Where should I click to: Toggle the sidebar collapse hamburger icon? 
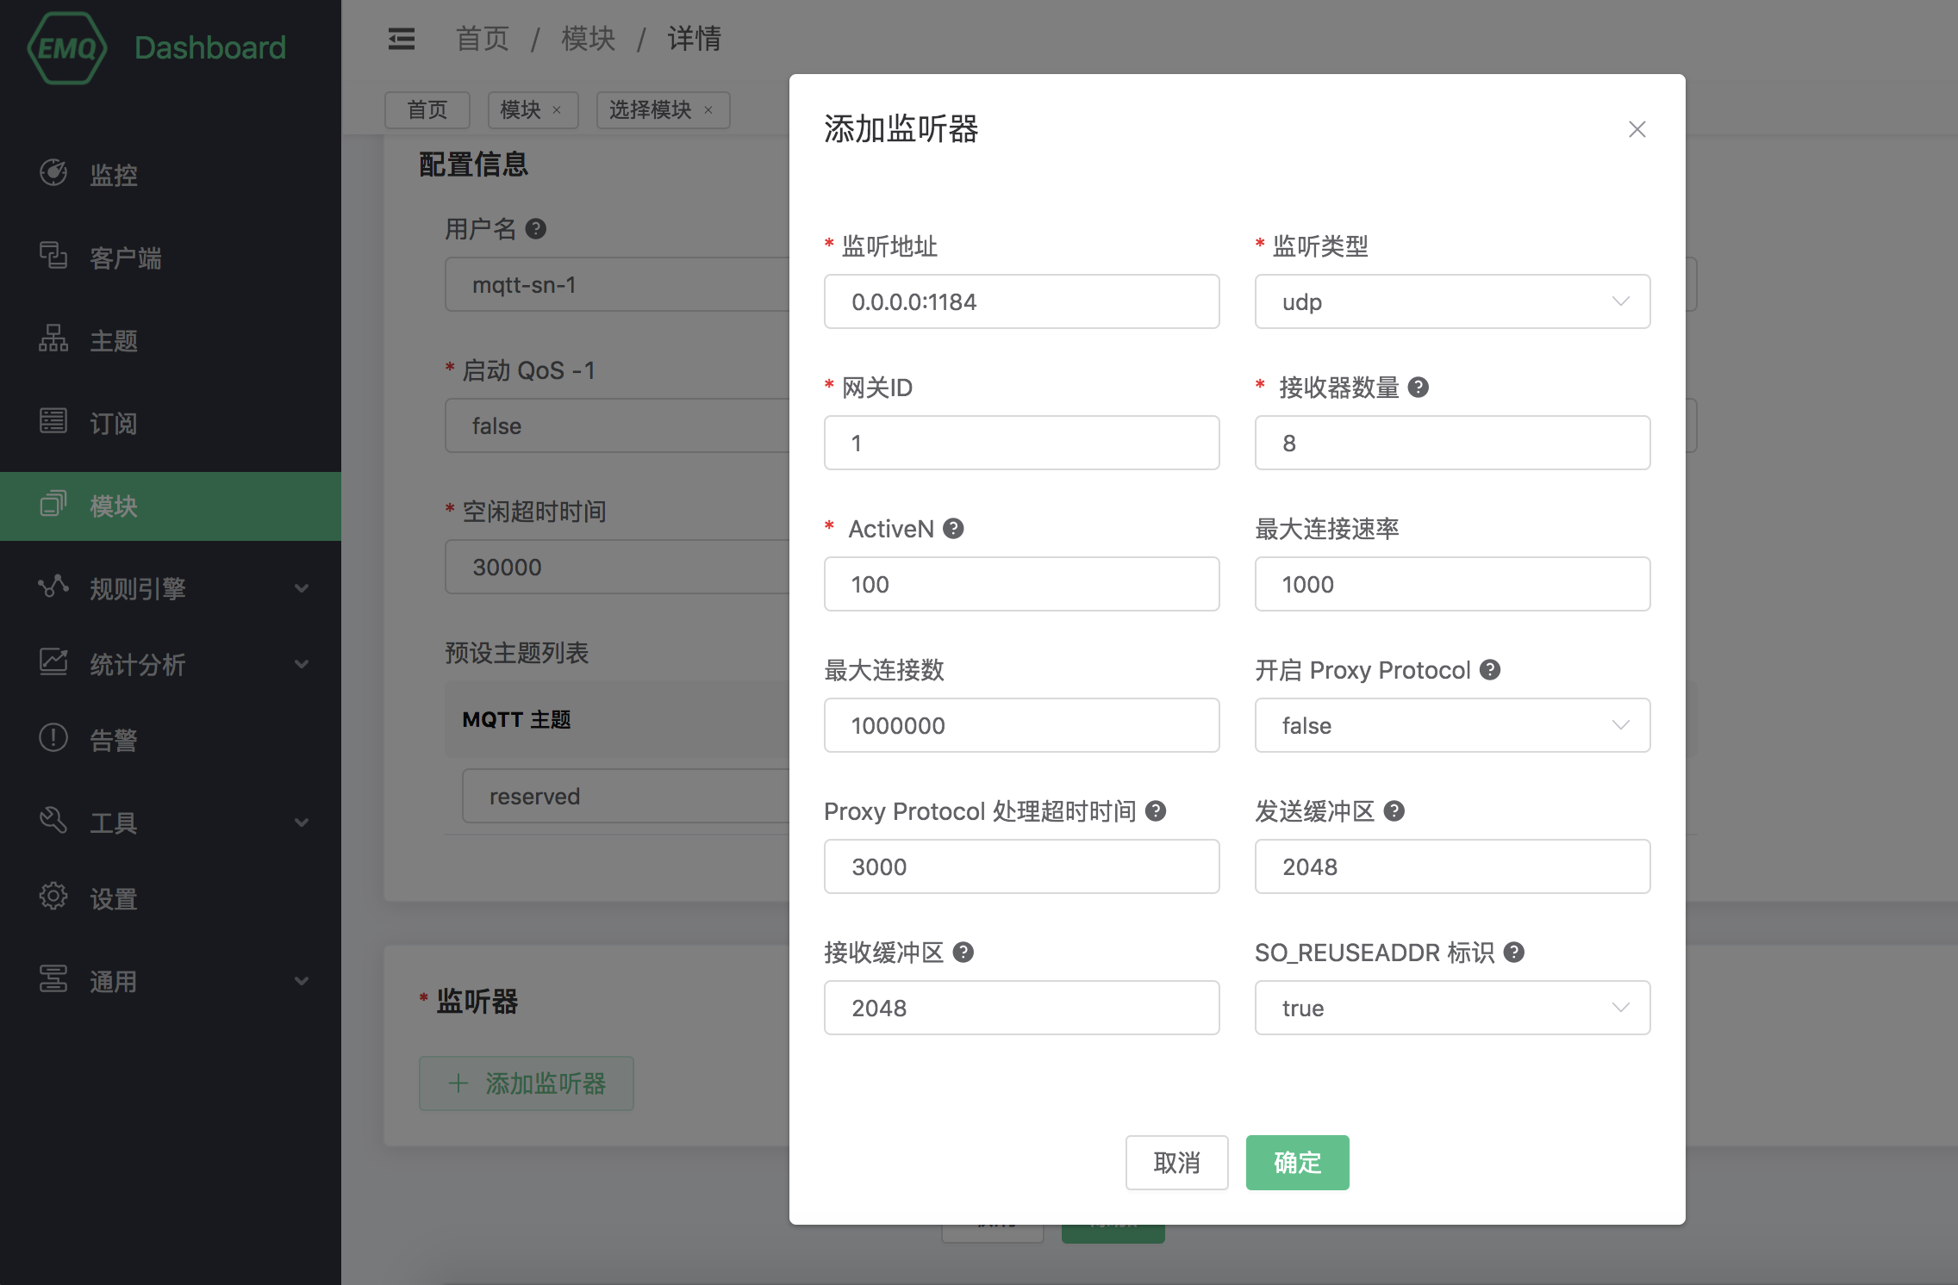(x=401, y=39)
